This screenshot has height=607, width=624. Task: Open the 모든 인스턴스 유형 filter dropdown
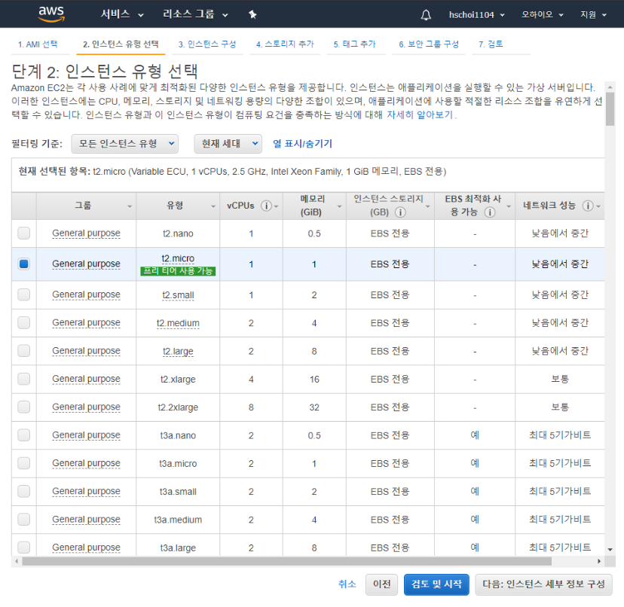click(x=124, y=144)
